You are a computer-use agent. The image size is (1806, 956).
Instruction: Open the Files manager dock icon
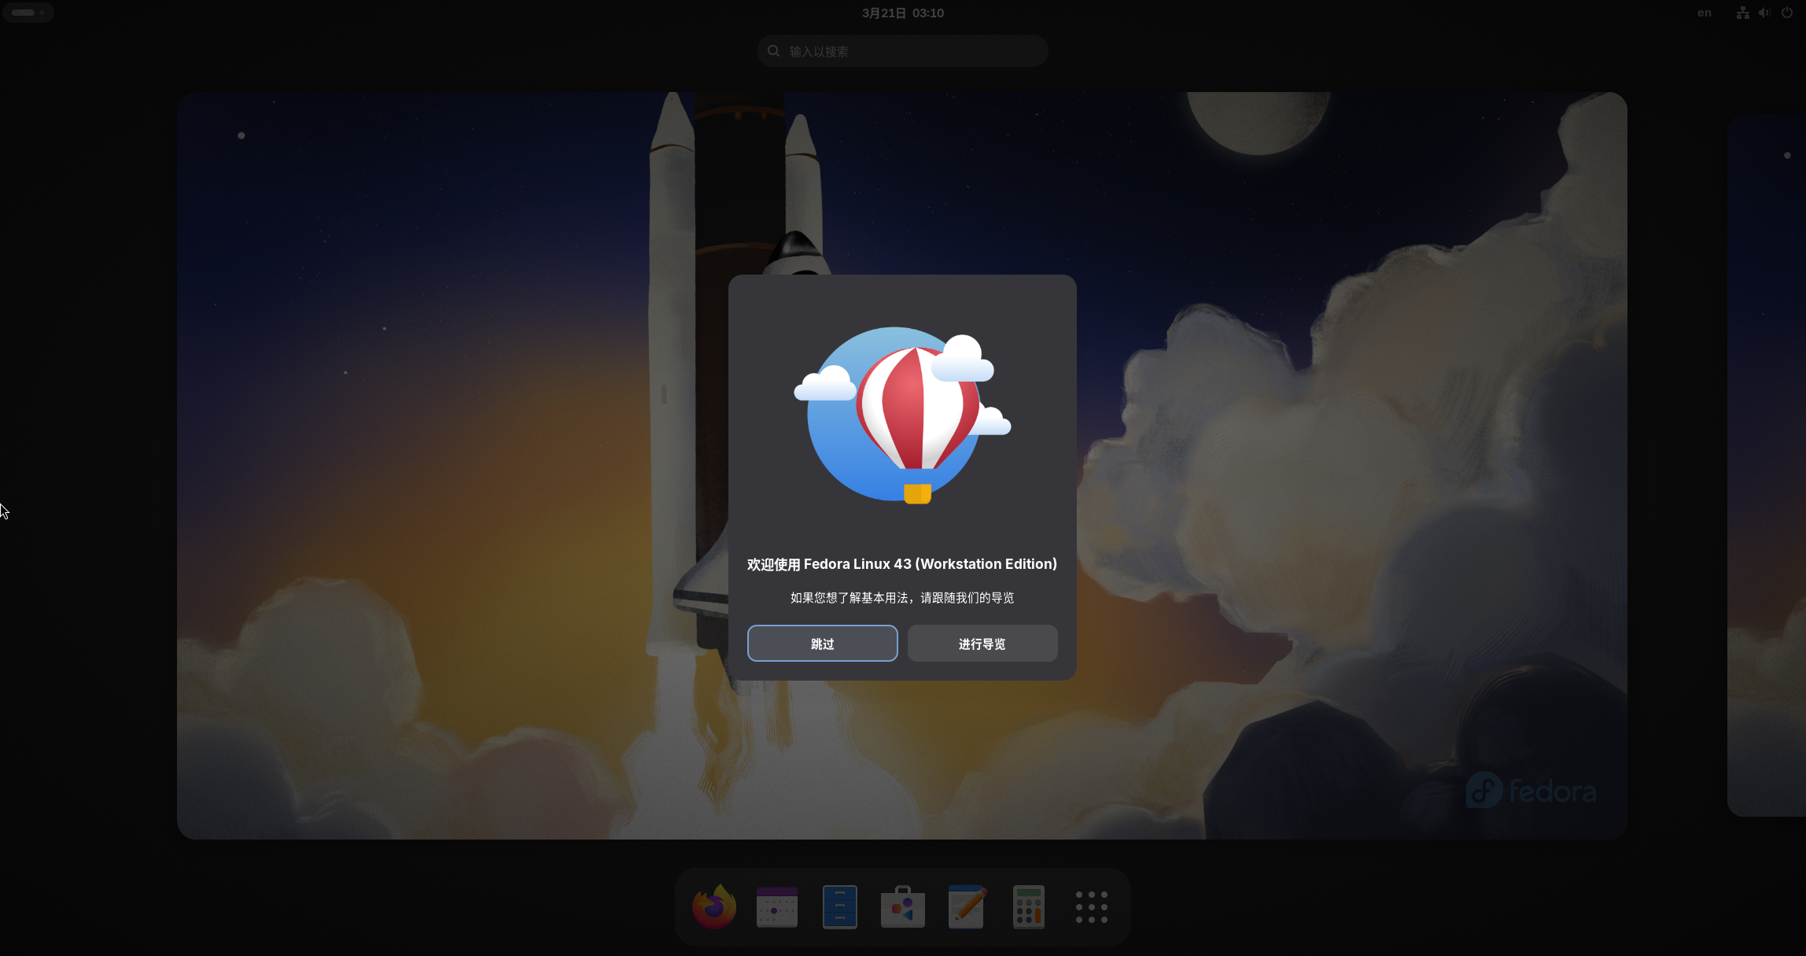coord(839,906)
